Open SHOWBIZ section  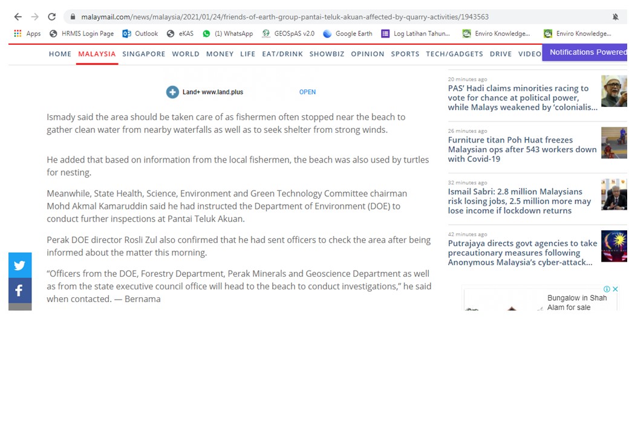327,54
